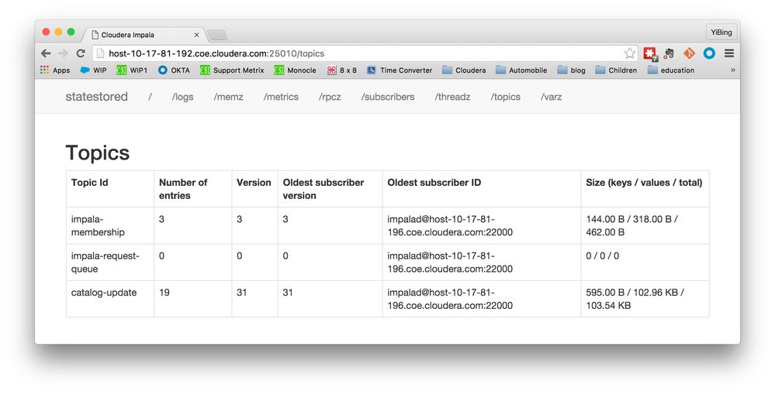Click the URL address bar
Viewport: 775px width, 394px height.
pos(357,53)
